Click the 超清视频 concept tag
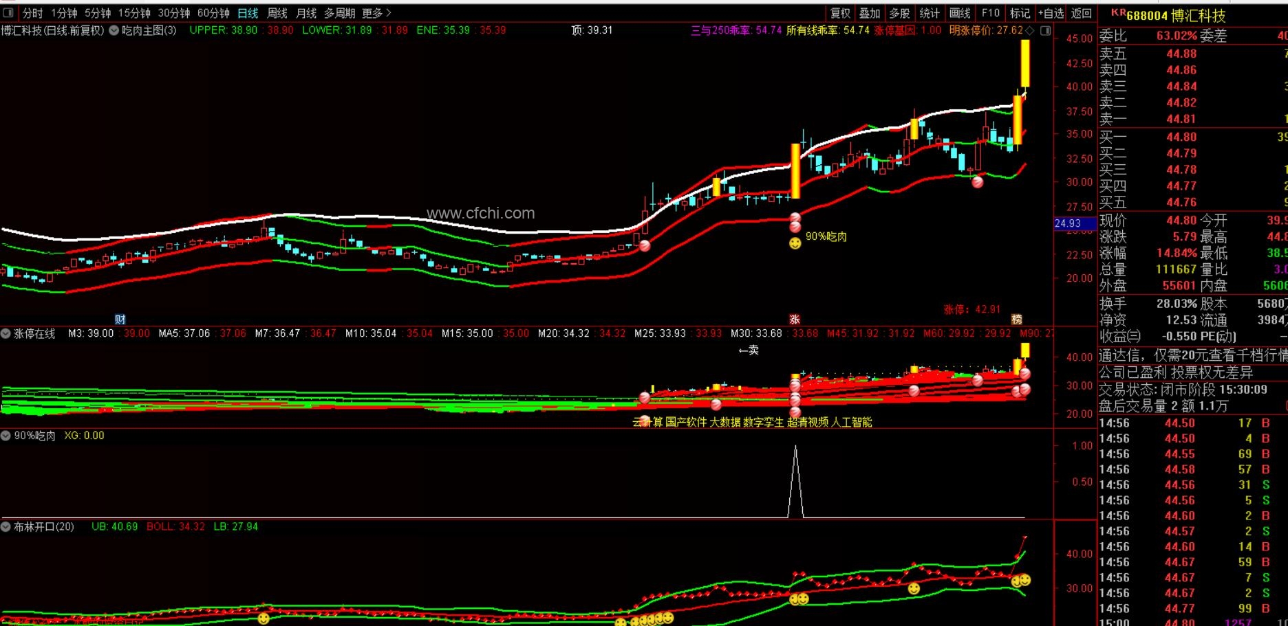 tap(808, 422)
